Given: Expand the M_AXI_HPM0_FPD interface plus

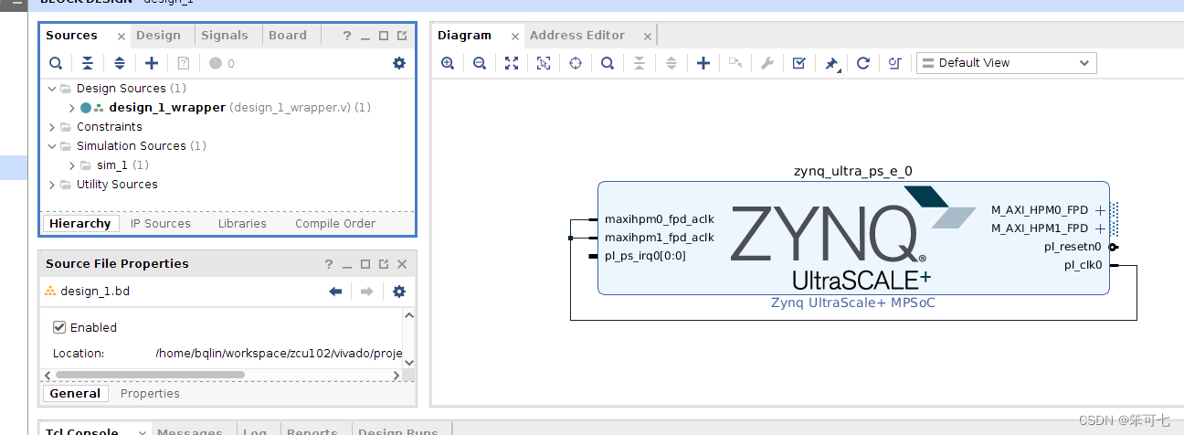Looking at the screenshot, I should point(1100,210).
